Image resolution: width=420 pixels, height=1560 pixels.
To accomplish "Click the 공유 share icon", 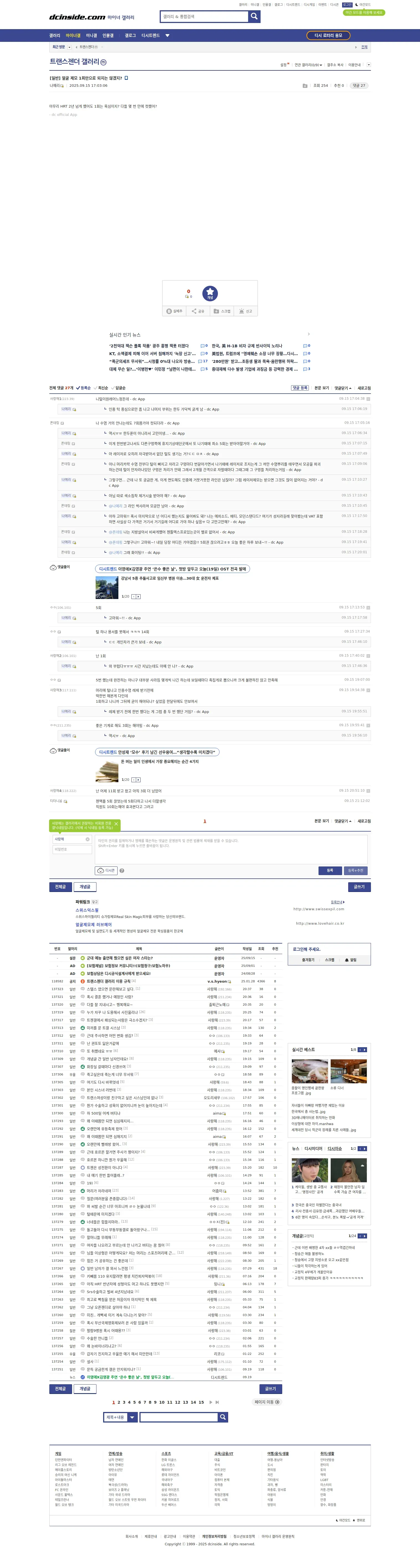I will [x=198, y=311].
